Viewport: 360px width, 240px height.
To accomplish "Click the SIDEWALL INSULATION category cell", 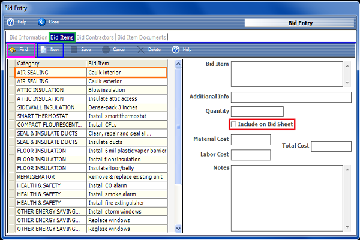I will pyautogui.click(x=51, y=107).
